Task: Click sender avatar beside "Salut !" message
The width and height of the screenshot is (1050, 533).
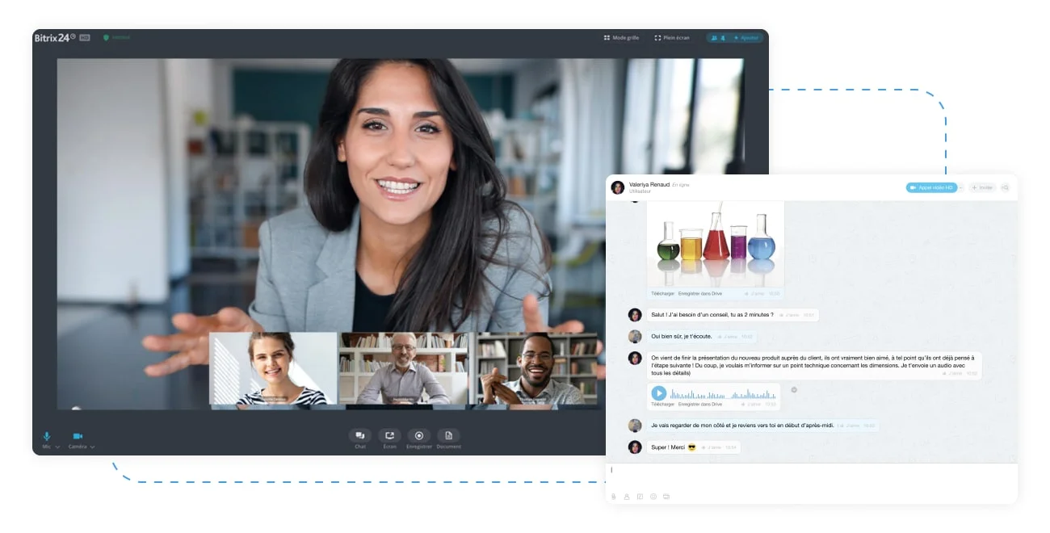Action: pyautogui.click(x=636, y=315)
